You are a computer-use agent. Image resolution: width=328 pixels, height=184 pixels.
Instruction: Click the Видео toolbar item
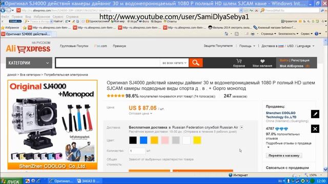point(156,21)
